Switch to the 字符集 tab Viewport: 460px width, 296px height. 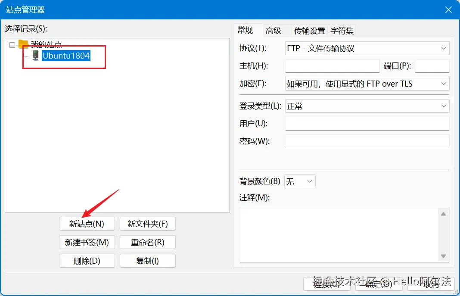click(x=342, y=31)
